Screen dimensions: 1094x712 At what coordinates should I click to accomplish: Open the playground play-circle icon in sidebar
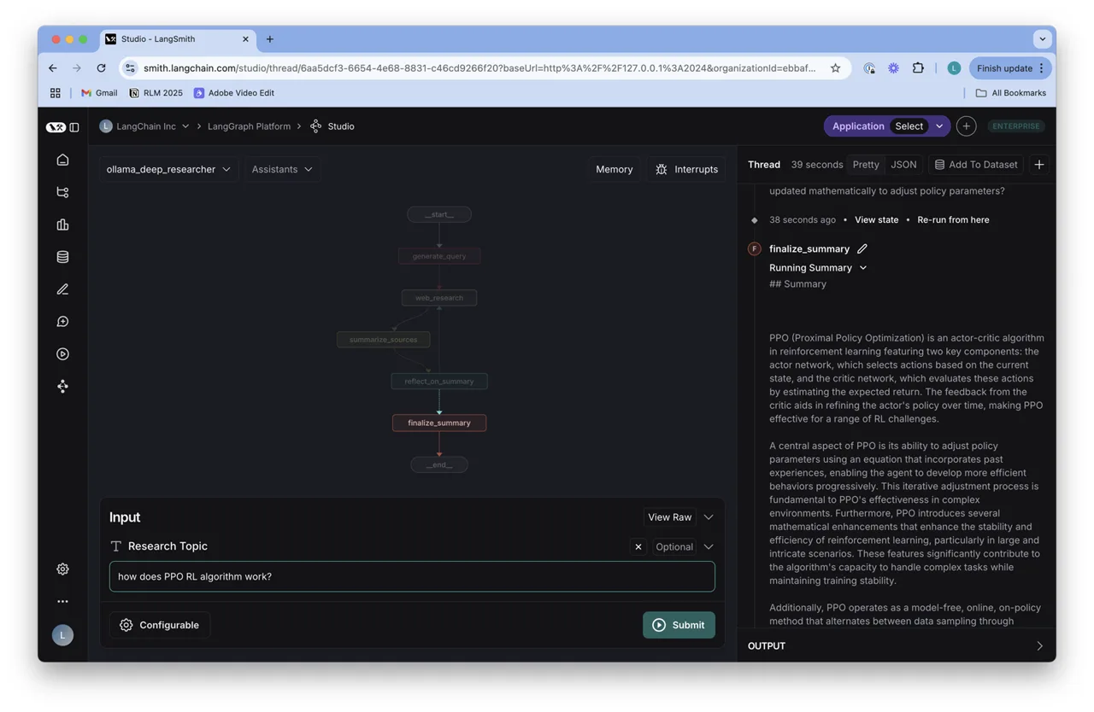(62, 354)
